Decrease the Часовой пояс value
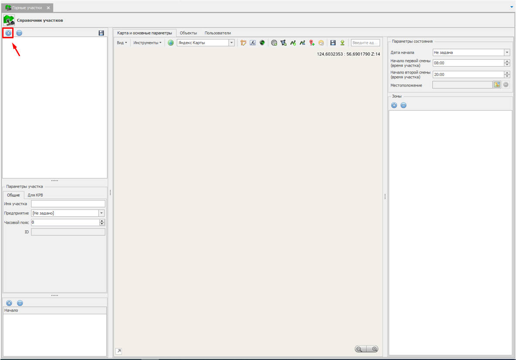 coord(102,224)
